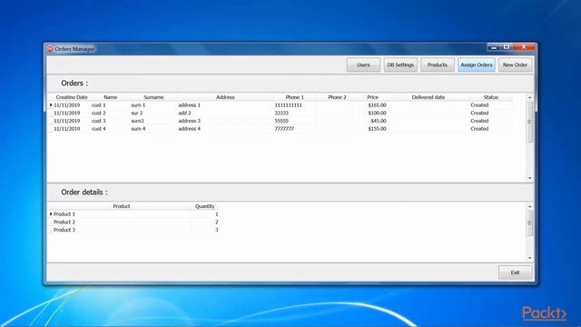This screenshot has width=581, height=327.
Task: Sort orders by Price column header
Action: [373, 97]
